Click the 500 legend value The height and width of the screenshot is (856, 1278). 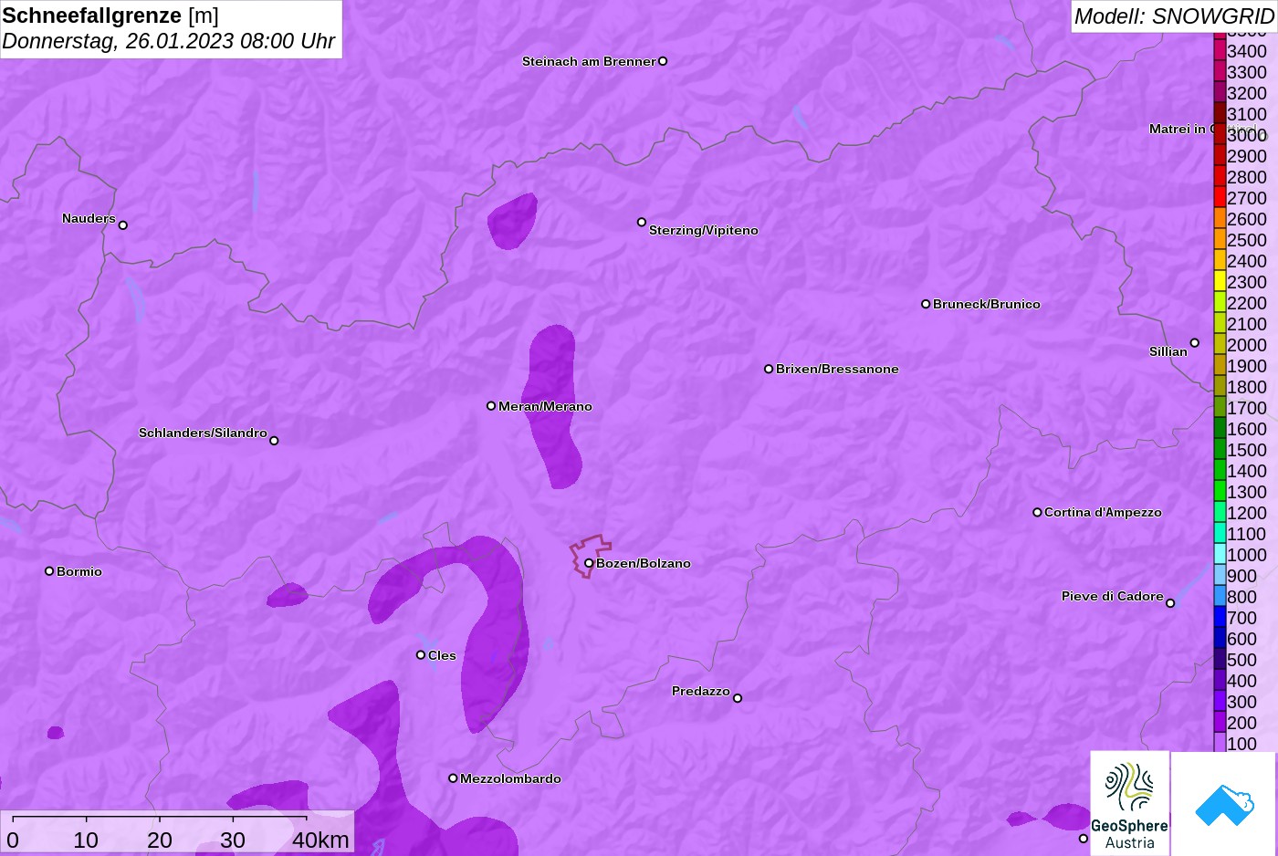pyautogui.click(x=1241, y=660)
